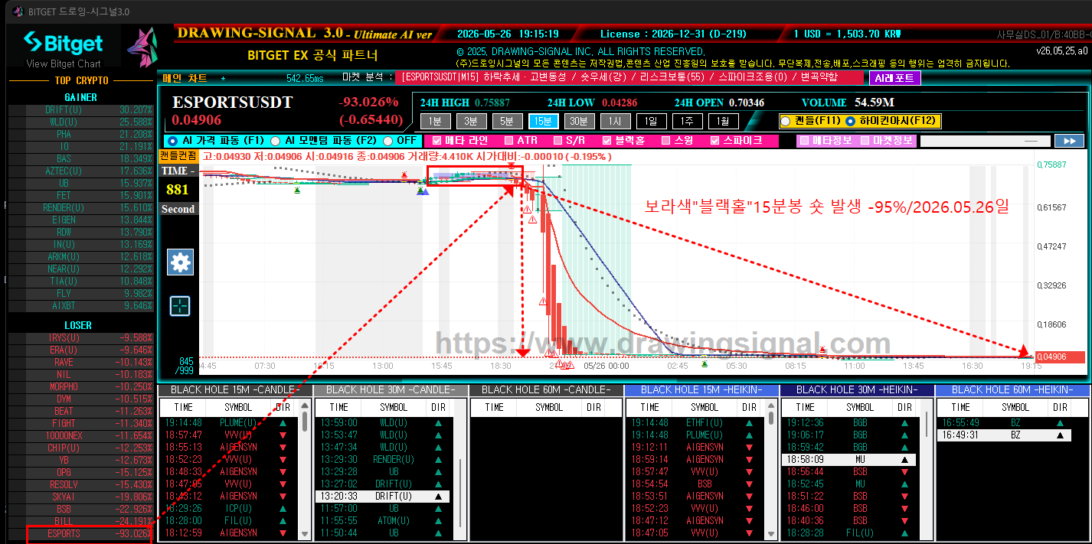Select BILL in the loser list
The height and width of the screenshot is (544, 1092).
80,521
